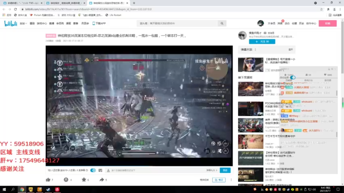344x193 pixels.
Task: Open 历史 in header
Action: 301,24
